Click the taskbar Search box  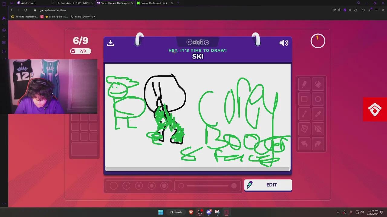(x=176, y=212)
